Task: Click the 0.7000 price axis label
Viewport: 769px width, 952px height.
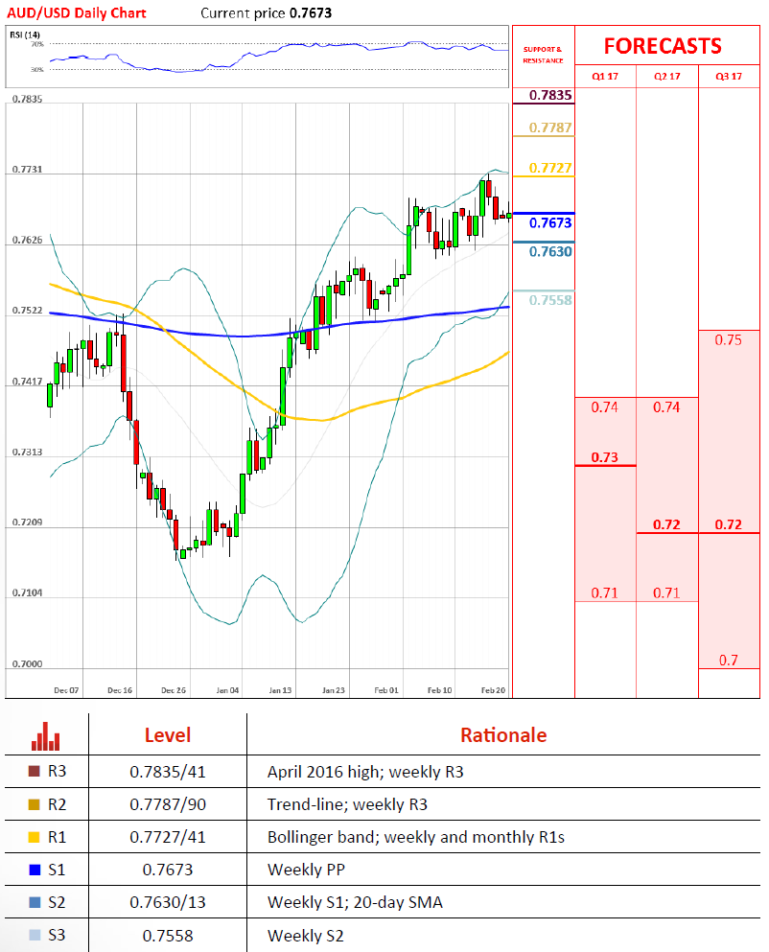Action: click(28, 664)
